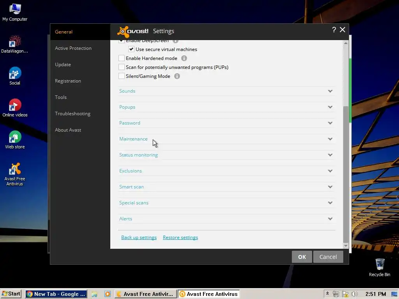
Task: Click the Cancel button
Action: click(x=328, y=257)
